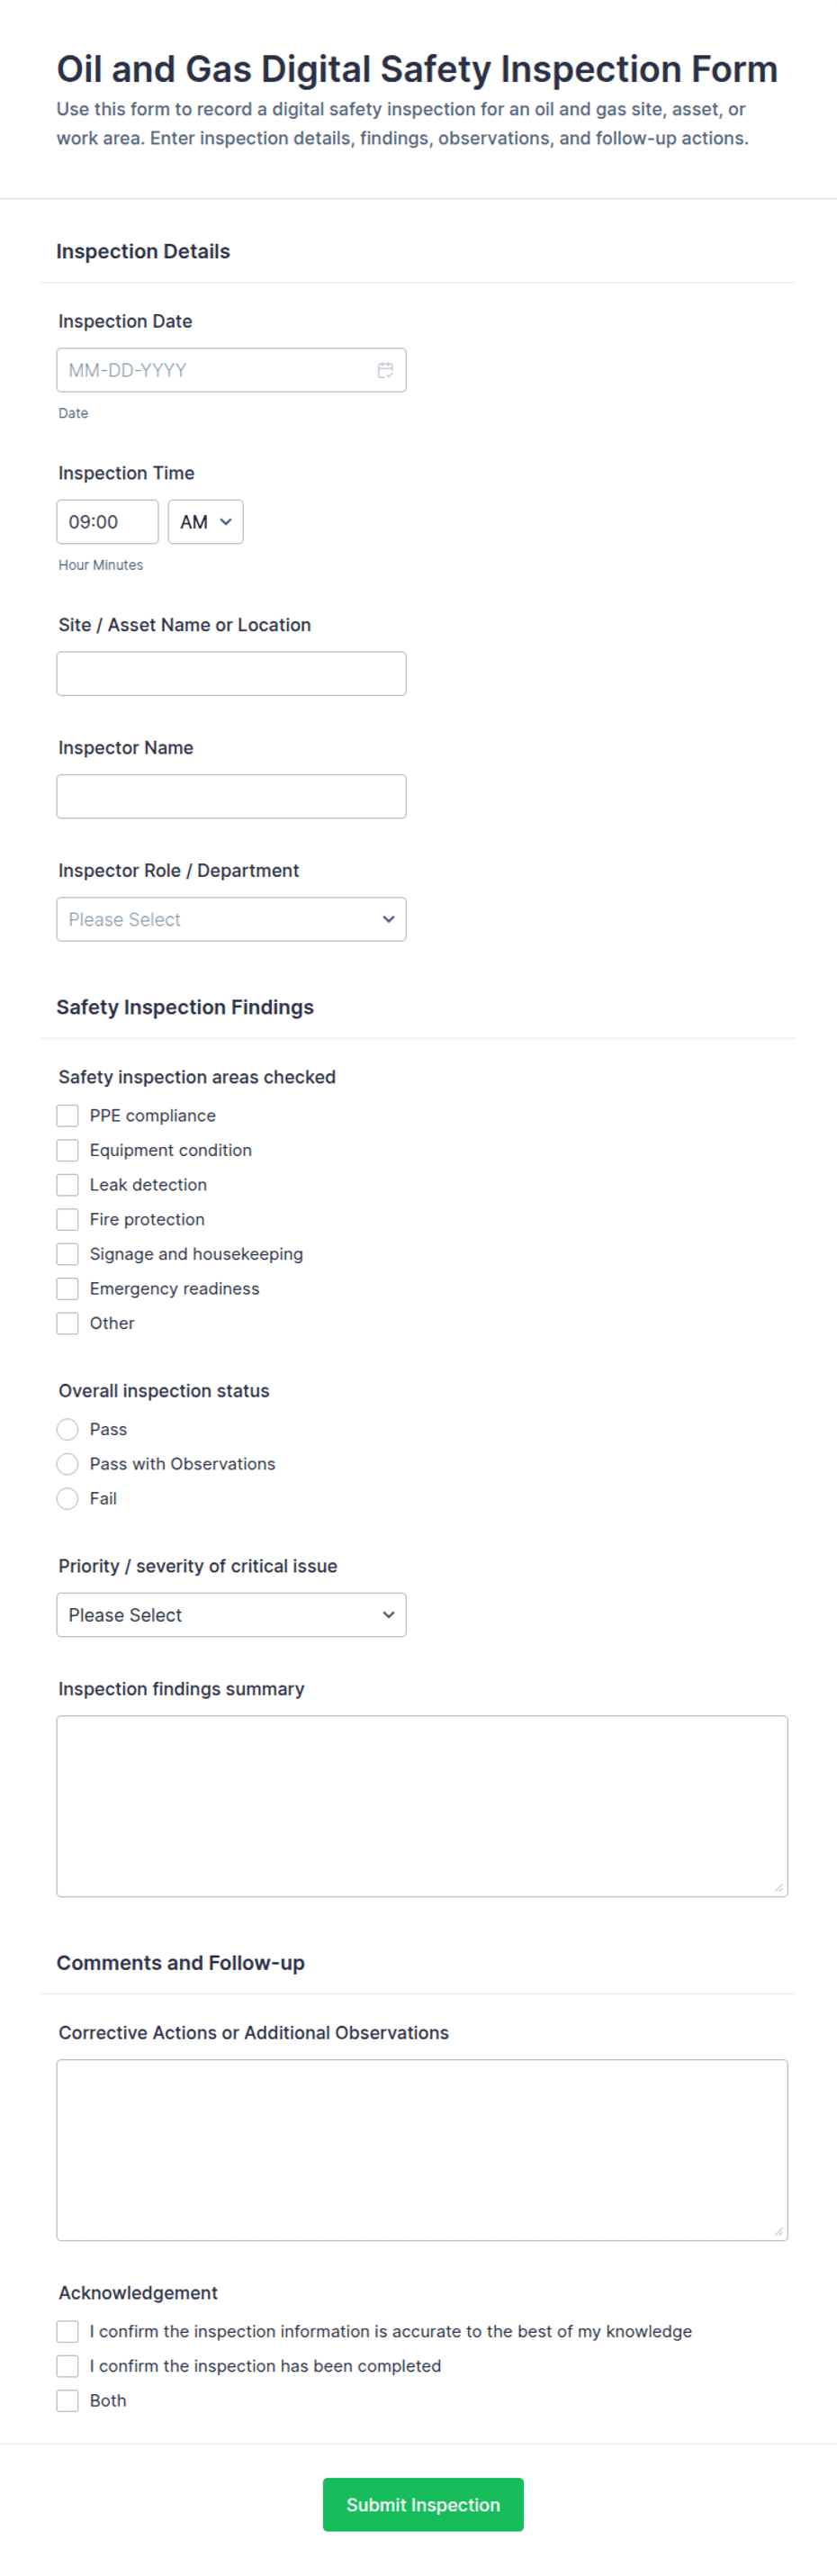Image resolution: width=837 pixels, height=2576 pixels.
Task: Click into the Inspector Name field
Action: 231,796
